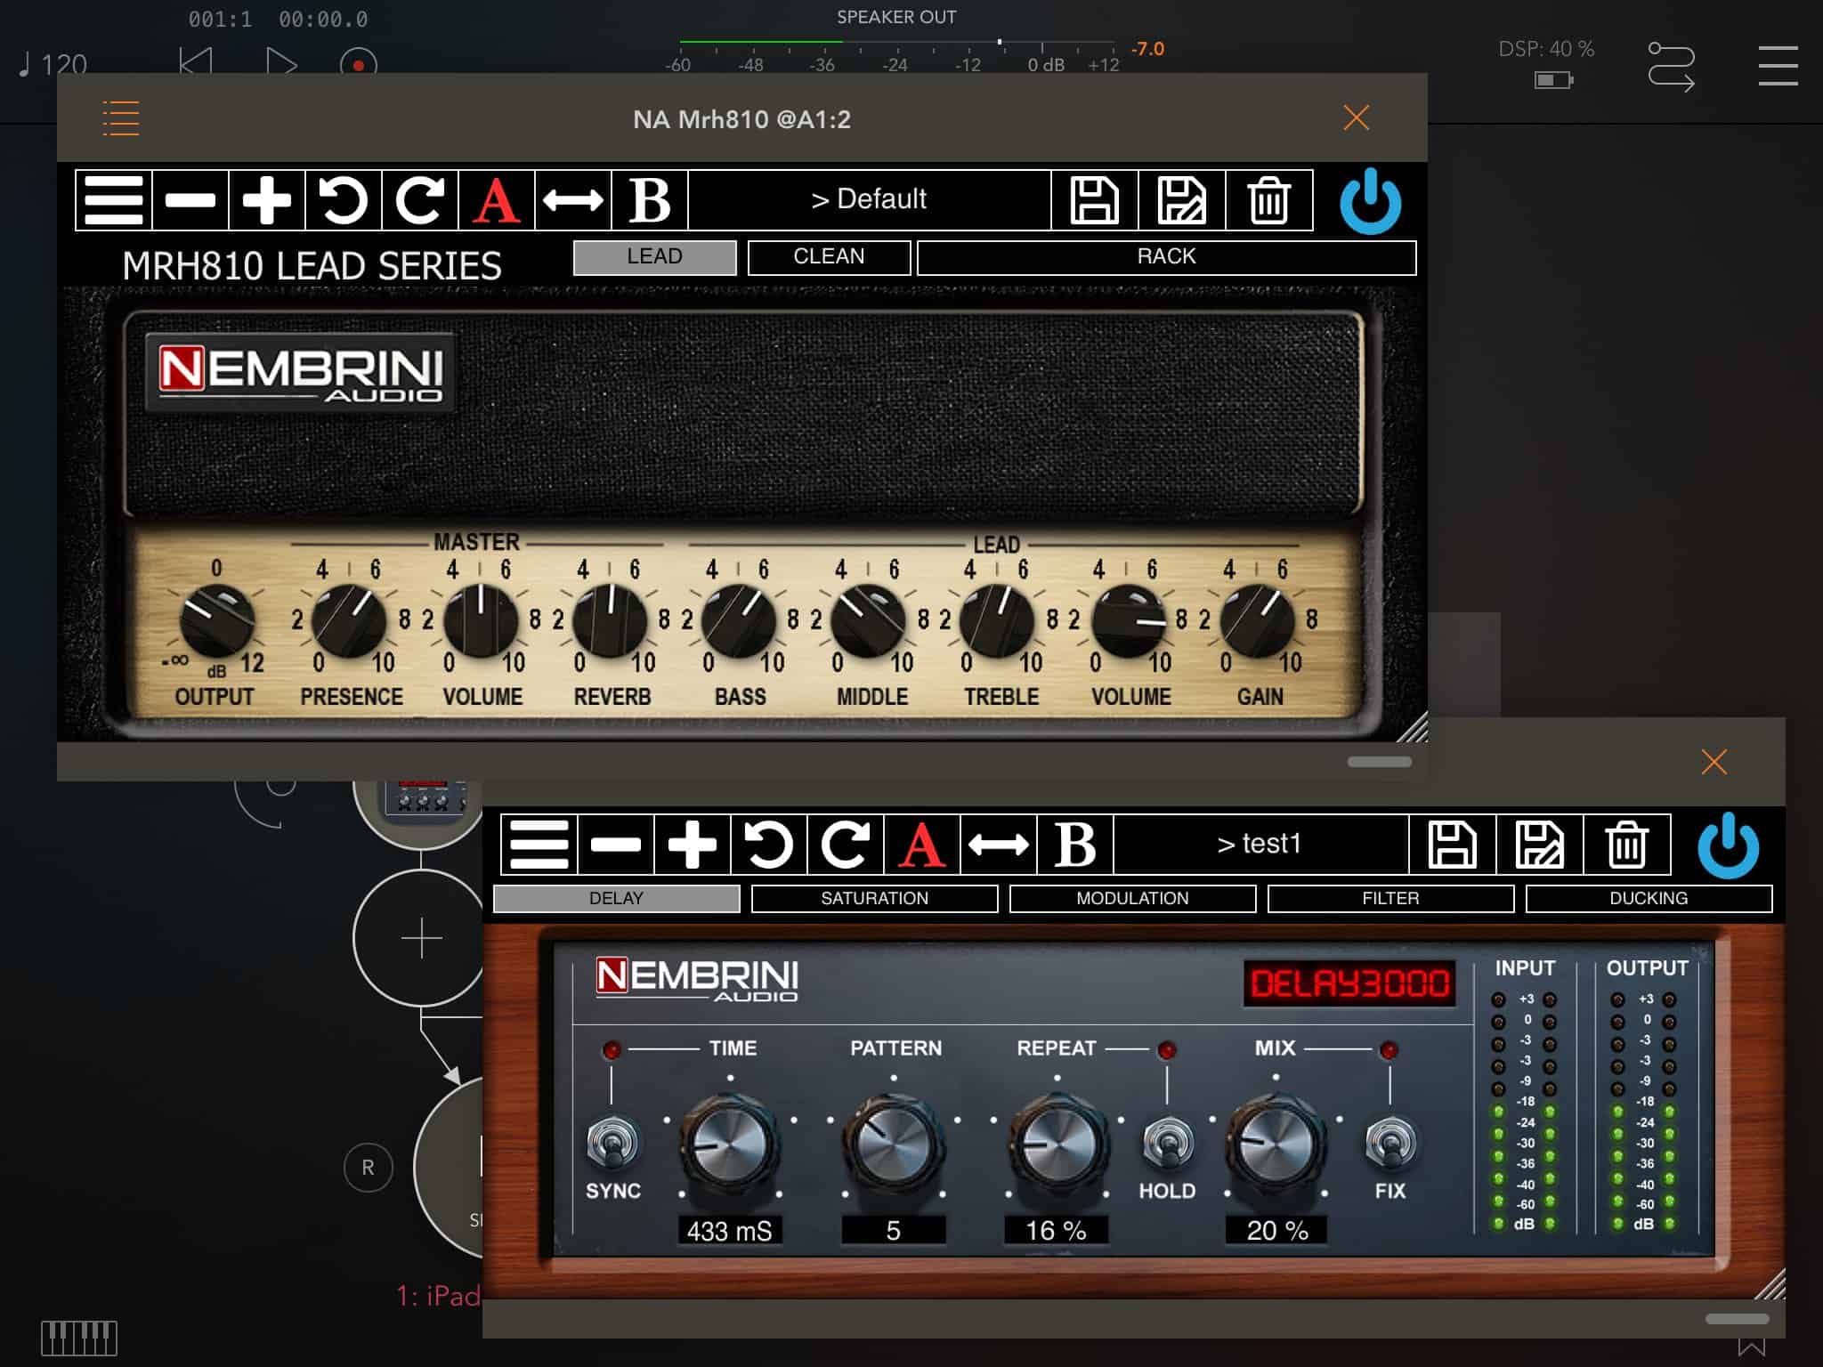1823x1367 pixels.
Task: Click the record button in transport
Action: 358,64
